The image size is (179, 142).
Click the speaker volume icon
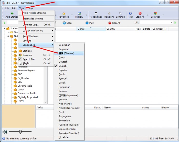tap(5, 132)
